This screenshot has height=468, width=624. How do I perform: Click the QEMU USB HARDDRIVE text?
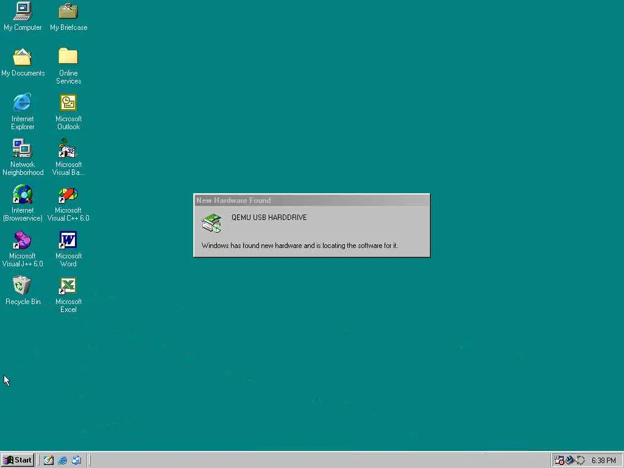tap(269, 218)
